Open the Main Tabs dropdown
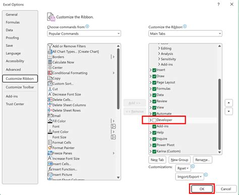The image size is (239, 195). coord(185,33)
